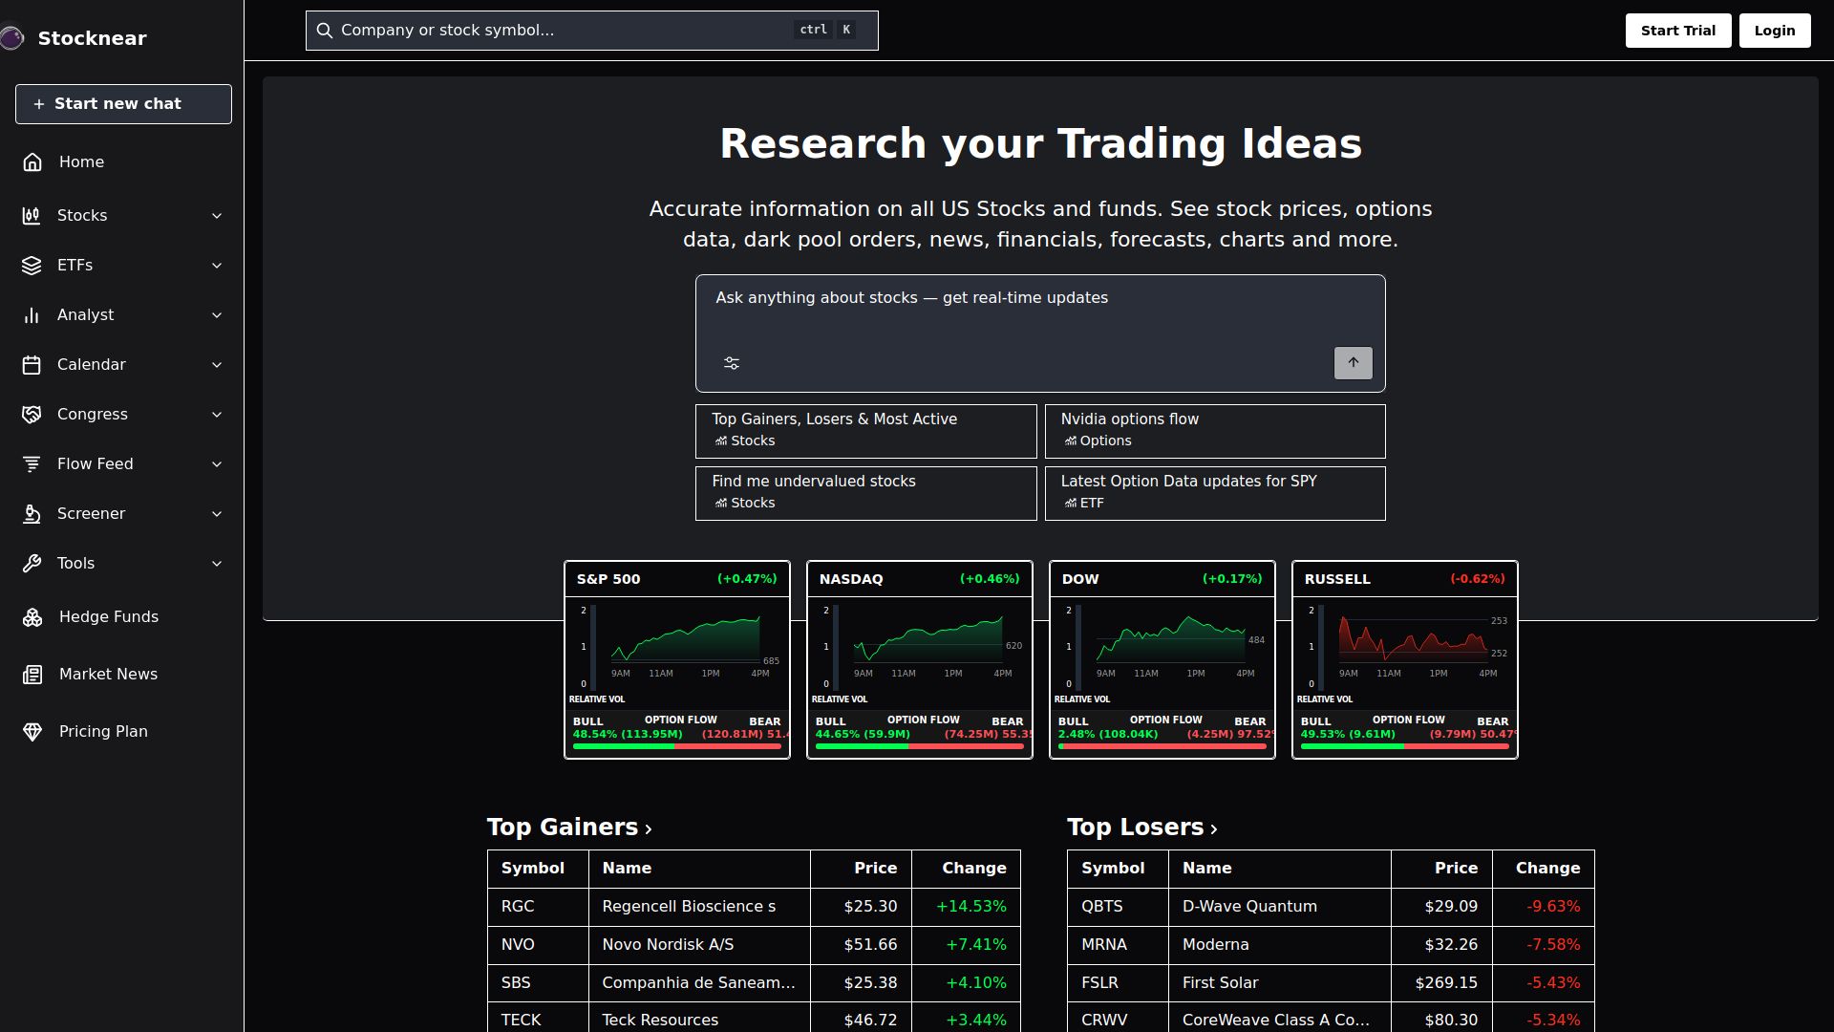This screenshot has width=1834, height=1032.
Task: Open the Calendar sidebar menu
Action: [92, 365]
